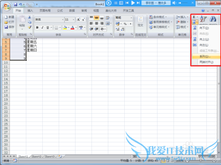Image resolution: width=221 pixels, height=165 pixels.
Task: Activate the Format Painter brush
Action: click(30, 27)
